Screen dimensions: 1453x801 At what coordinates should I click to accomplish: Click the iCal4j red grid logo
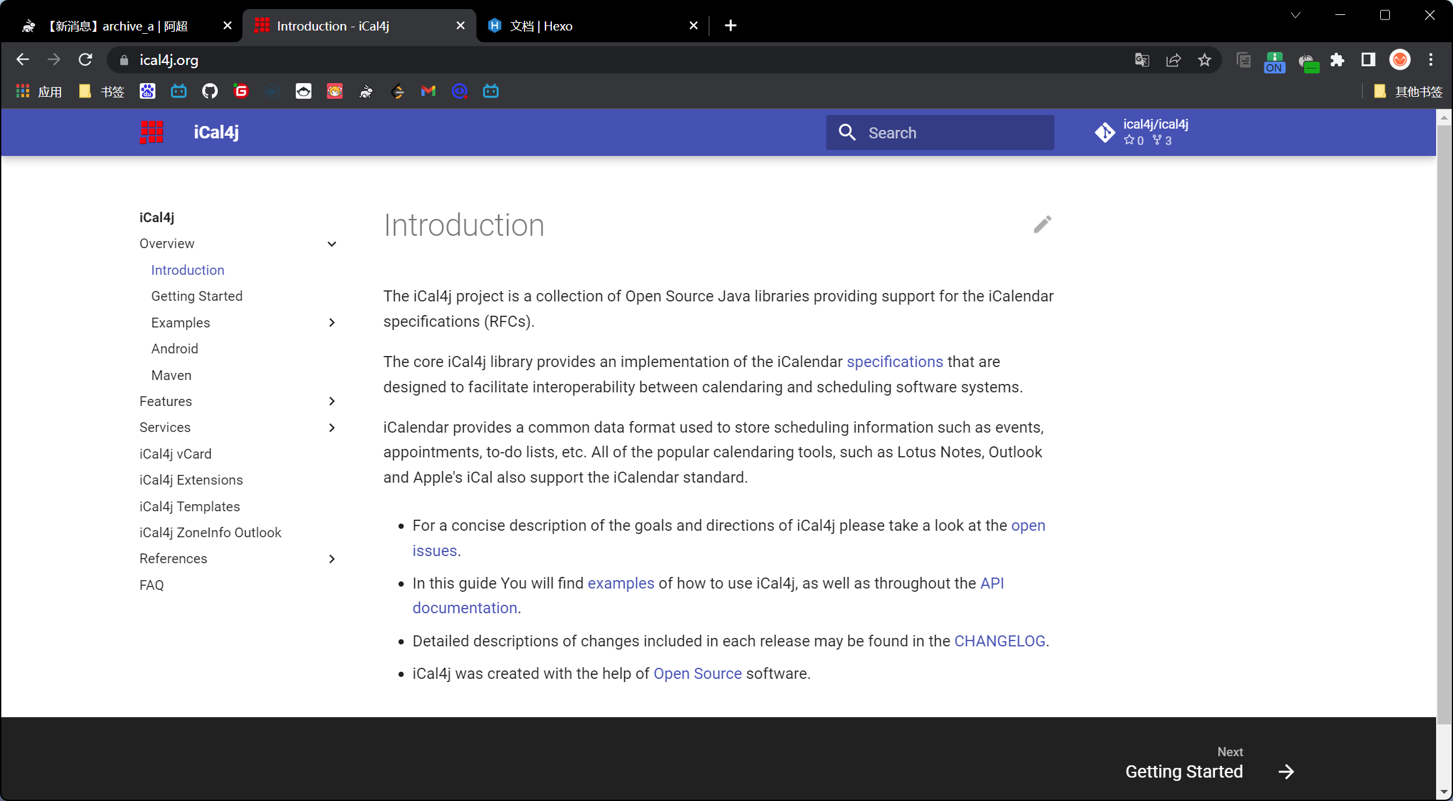click(x=151, y=132)
